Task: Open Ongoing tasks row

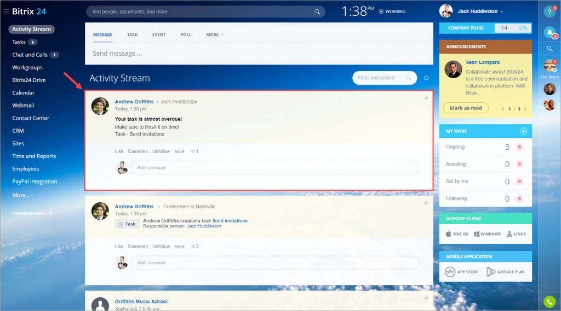Action: [x=485, y=146]
